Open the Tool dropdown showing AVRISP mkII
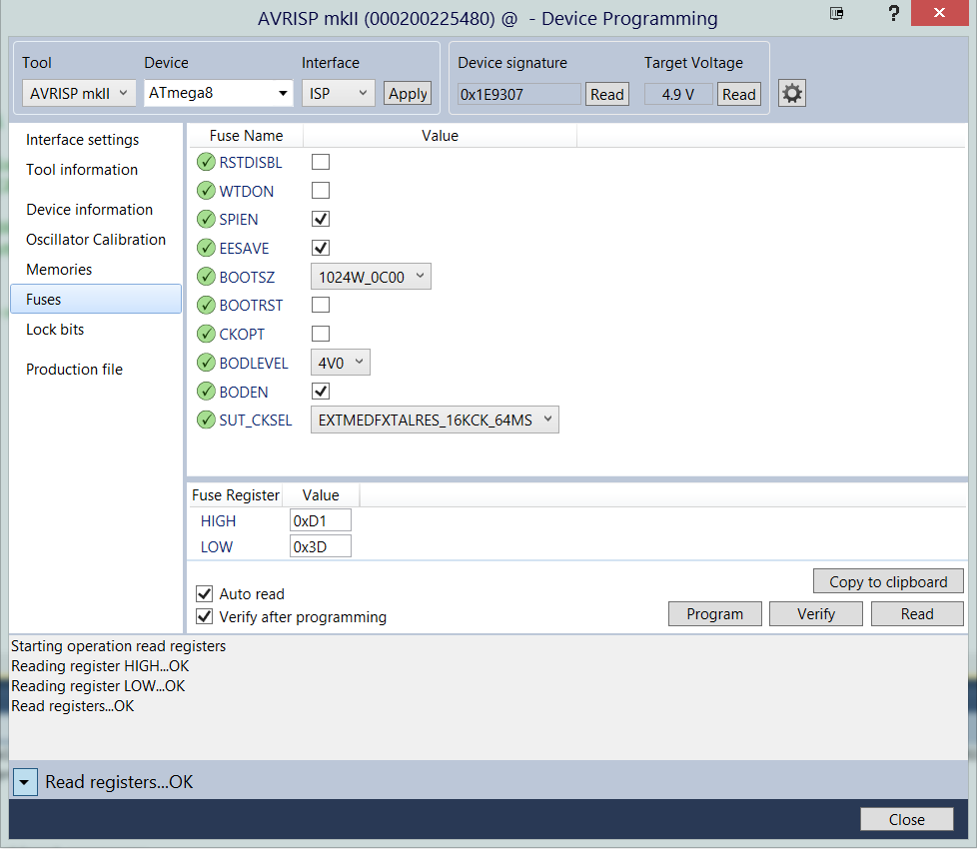 tap(79, 94)
